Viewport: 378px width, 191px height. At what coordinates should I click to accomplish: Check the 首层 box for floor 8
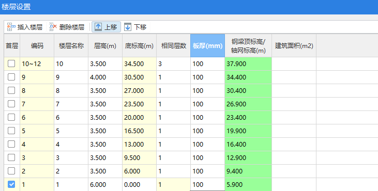tap(11, 91)
